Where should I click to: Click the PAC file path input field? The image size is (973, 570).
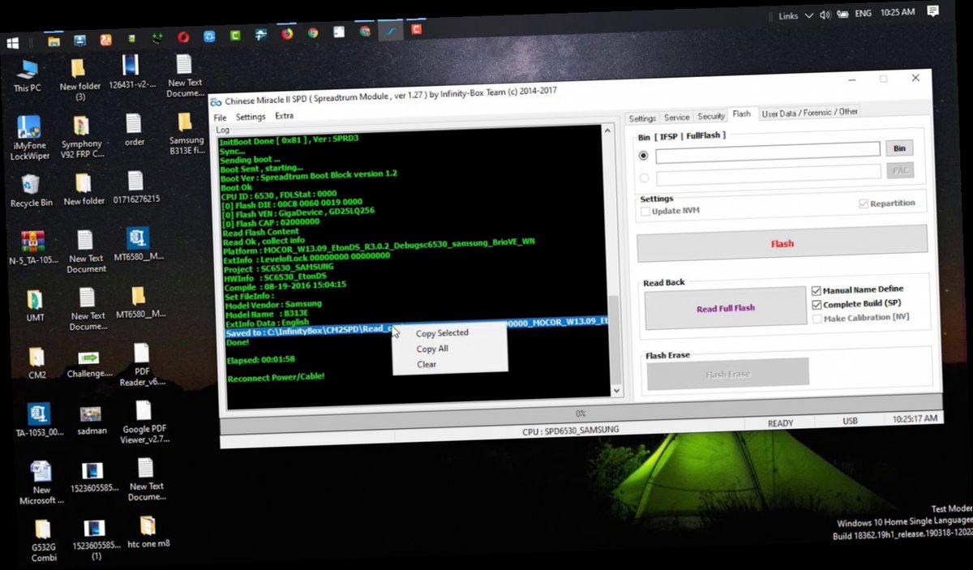coord(768,174)
